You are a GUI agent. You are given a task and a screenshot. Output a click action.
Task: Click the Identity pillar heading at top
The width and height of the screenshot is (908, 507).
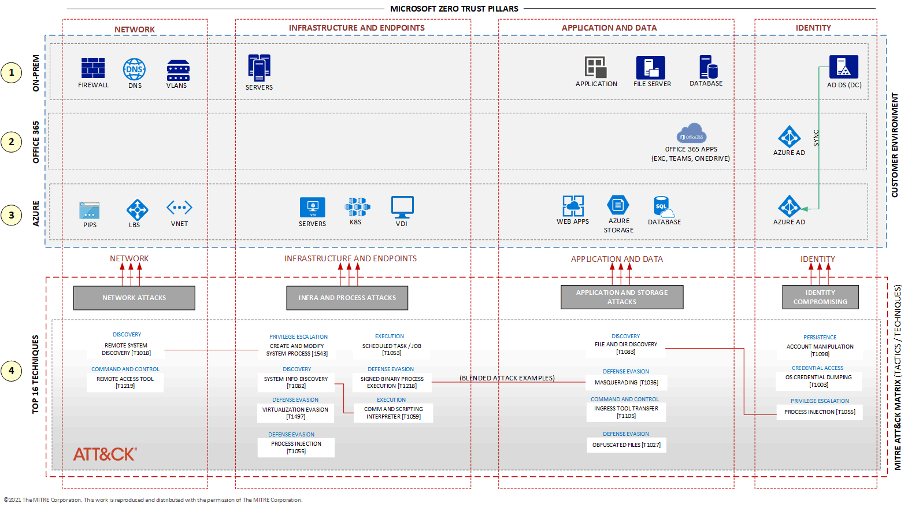[813, 28]
